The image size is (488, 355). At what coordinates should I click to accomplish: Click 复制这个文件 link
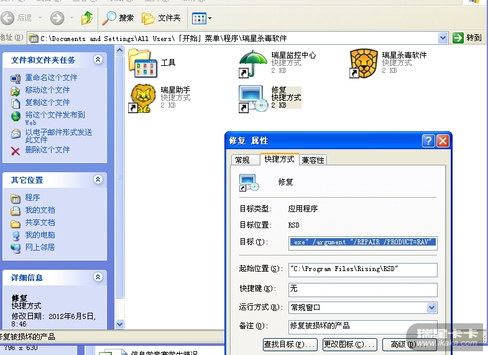tap(48, 103)
